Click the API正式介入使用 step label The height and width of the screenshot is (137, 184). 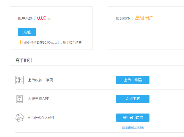41,118
